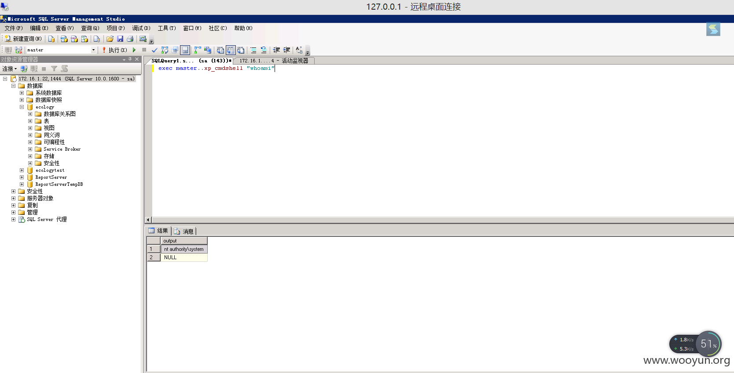
Task: Select the ReportServerTempDB database
Action: tap(59, 184)
